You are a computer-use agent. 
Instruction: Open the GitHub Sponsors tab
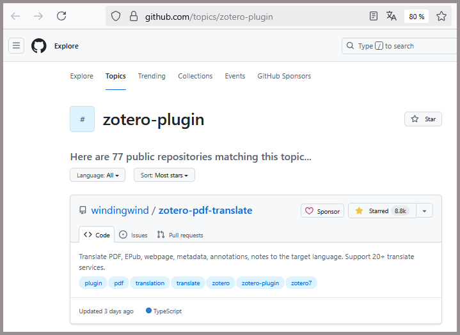click(284, 76)
